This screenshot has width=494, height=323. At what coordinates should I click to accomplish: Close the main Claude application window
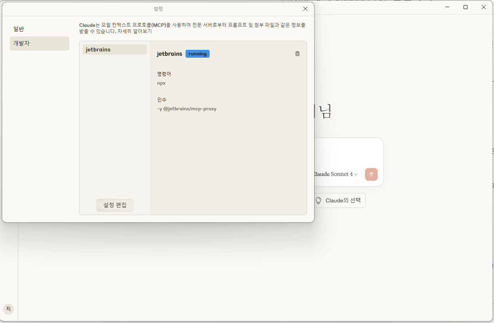click(x=484, y=7)
